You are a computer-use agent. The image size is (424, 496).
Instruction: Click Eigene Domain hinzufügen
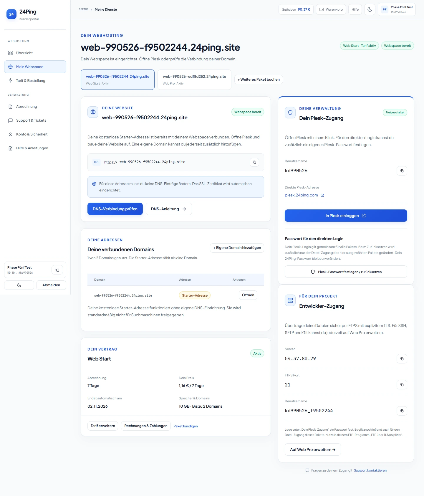pyautogui.click(x=237, y=248)
